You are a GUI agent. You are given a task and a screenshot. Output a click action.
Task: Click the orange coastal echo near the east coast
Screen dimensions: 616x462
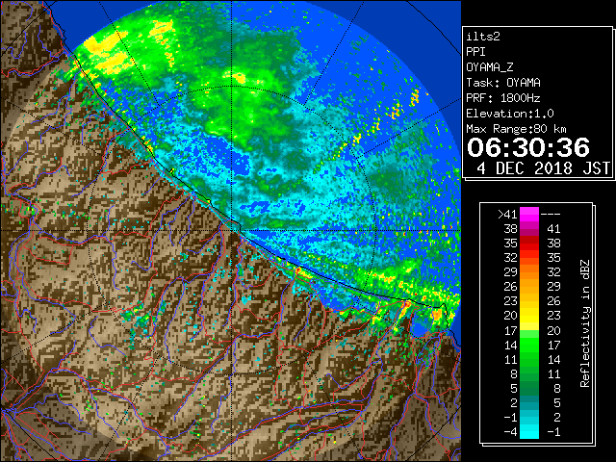(436, 315)
